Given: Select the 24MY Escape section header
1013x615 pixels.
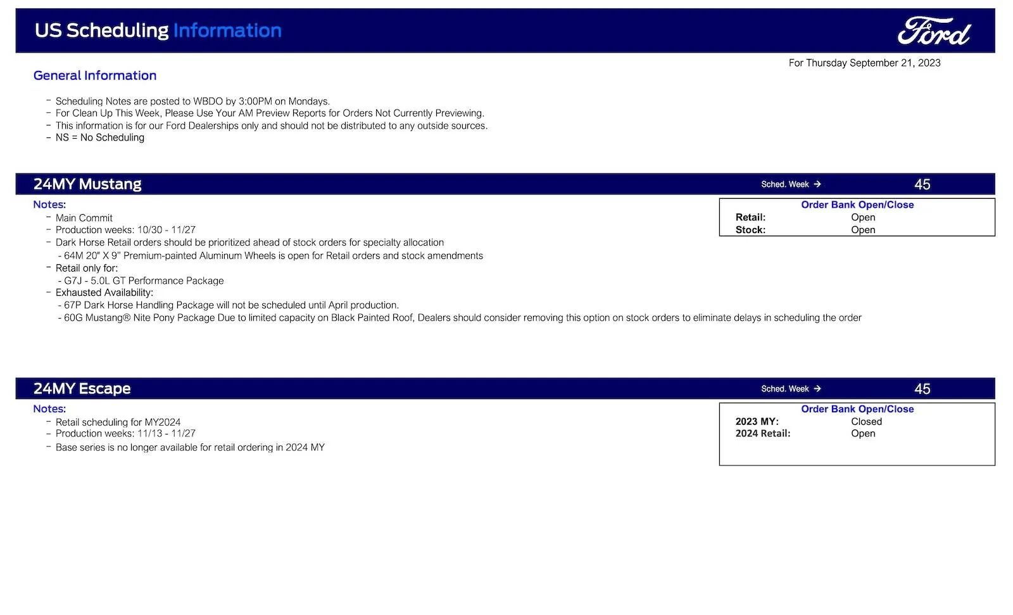Looking at the screenshot, I should (x=505, y=389).
